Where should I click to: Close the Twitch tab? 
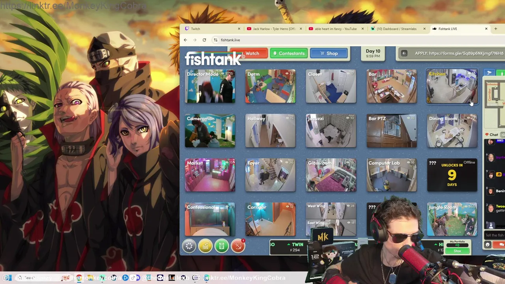(239, 29)
